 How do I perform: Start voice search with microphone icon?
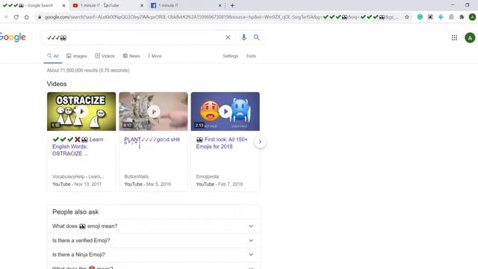(x=243, y=37)
